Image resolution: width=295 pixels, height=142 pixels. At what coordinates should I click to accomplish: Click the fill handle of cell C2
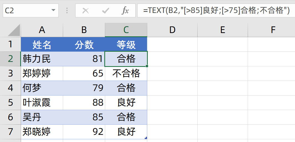point(147,66)
